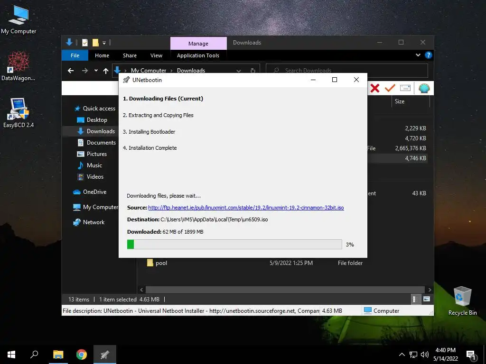Collapse the Explorer ribbon chevron
Viewport: 486px width, 364px height.
click(x=418, y=55)
